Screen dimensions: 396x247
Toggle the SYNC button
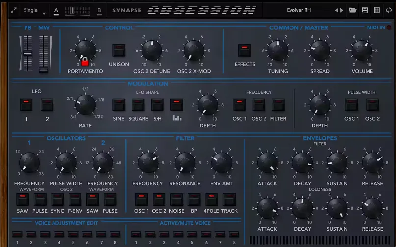(57, 200)
